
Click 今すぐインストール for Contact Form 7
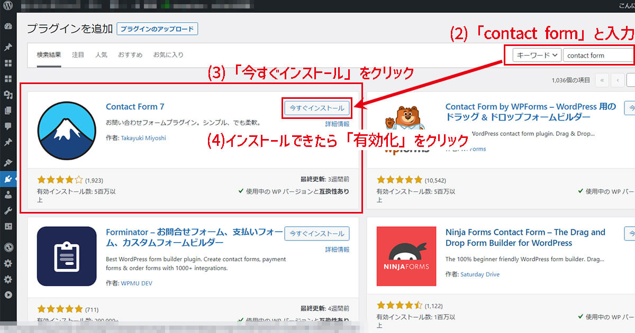317,108
